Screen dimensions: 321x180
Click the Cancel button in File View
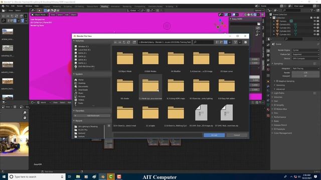pos(237,135)
